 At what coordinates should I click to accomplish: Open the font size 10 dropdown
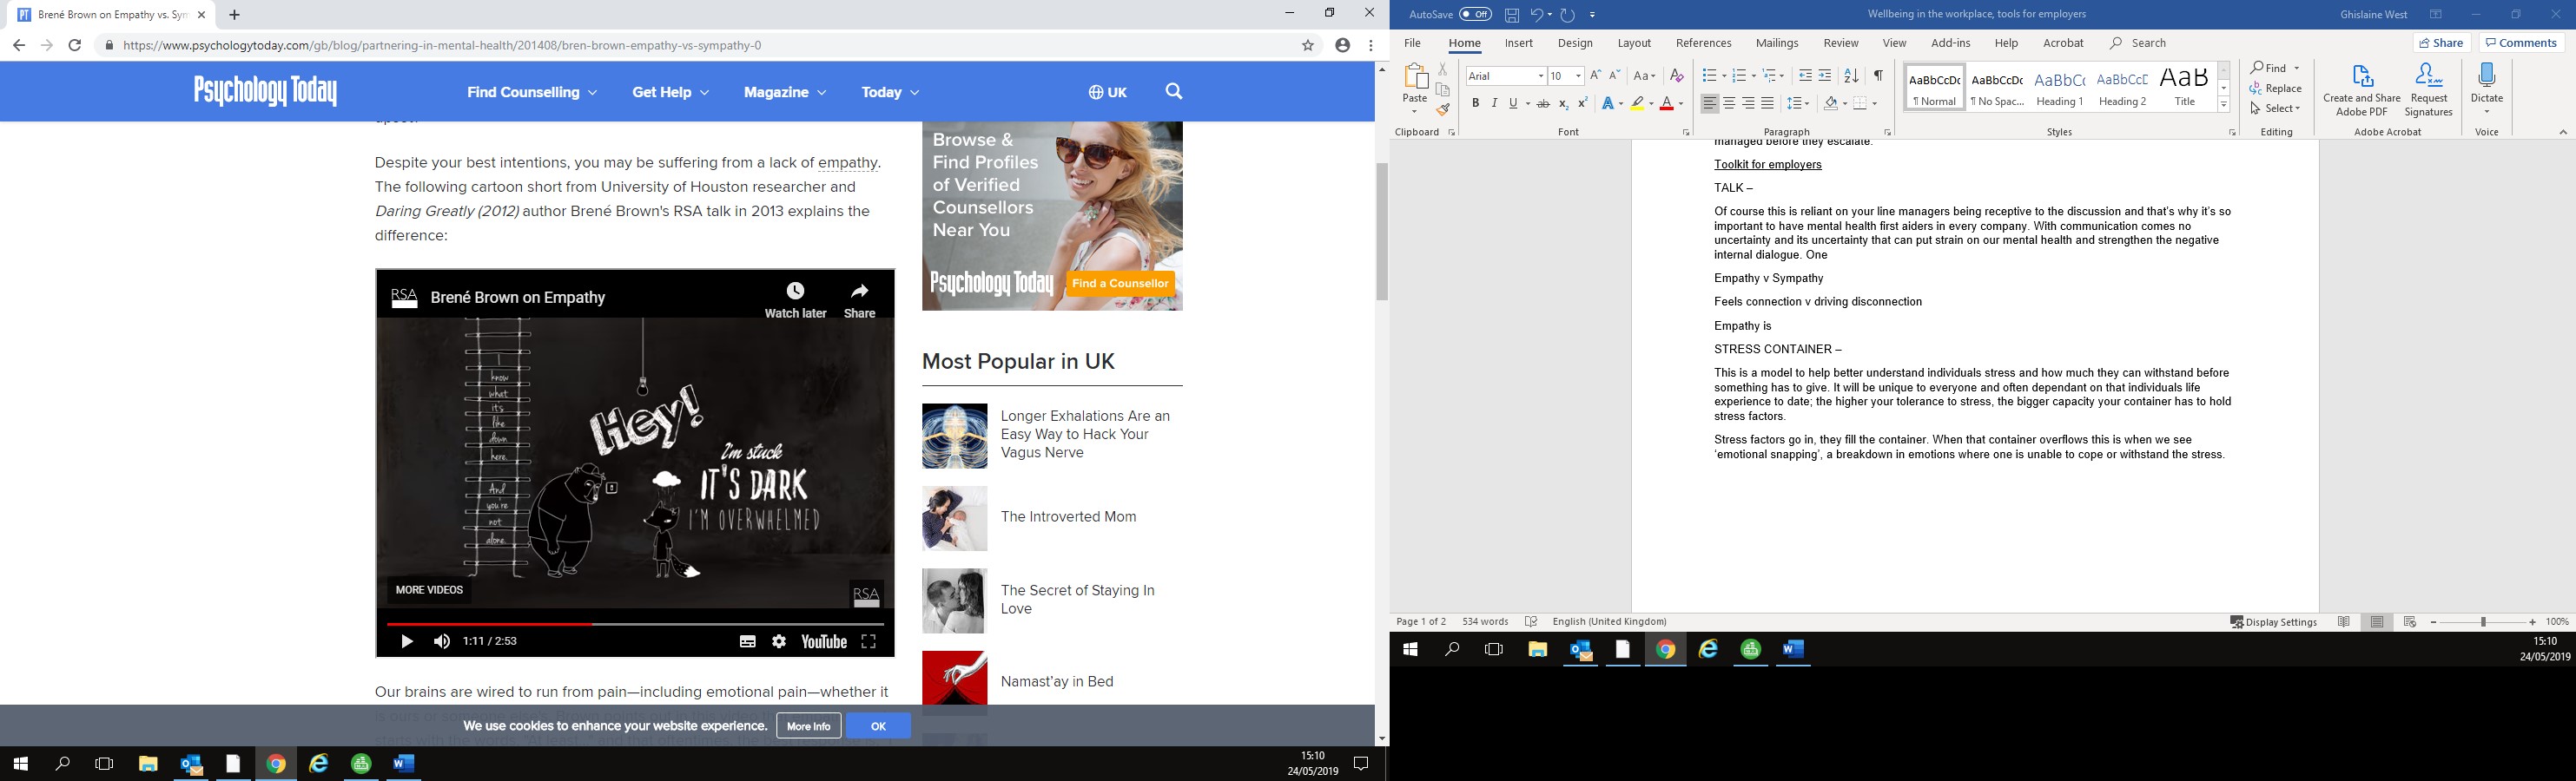[1578, 77]
